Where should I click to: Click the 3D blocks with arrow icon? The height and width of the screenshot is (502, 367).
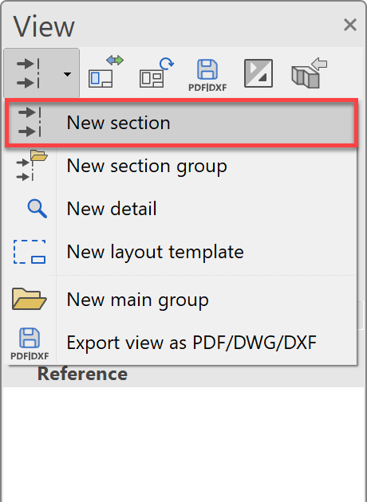pos(309,73)
